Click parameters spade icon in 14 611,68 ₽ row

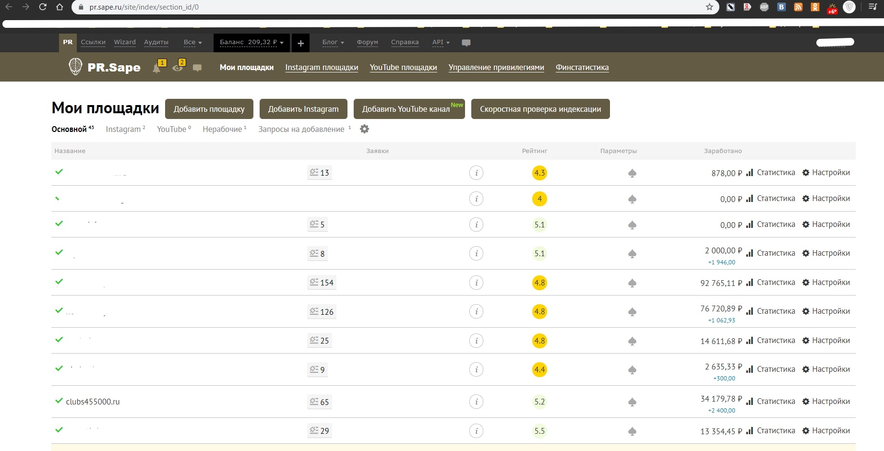point(632,341)
